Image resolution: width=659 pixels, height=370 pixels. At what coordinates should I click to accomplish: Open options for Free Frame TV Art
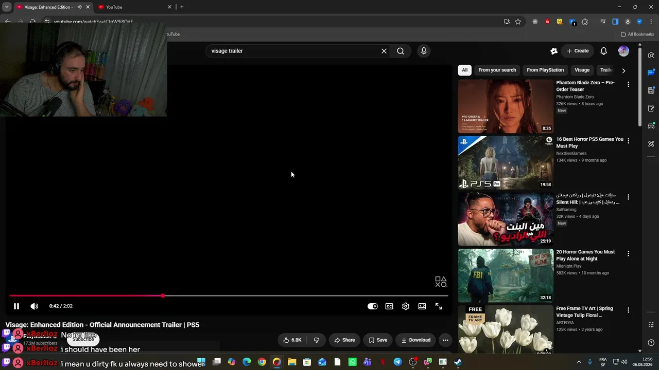628,310
